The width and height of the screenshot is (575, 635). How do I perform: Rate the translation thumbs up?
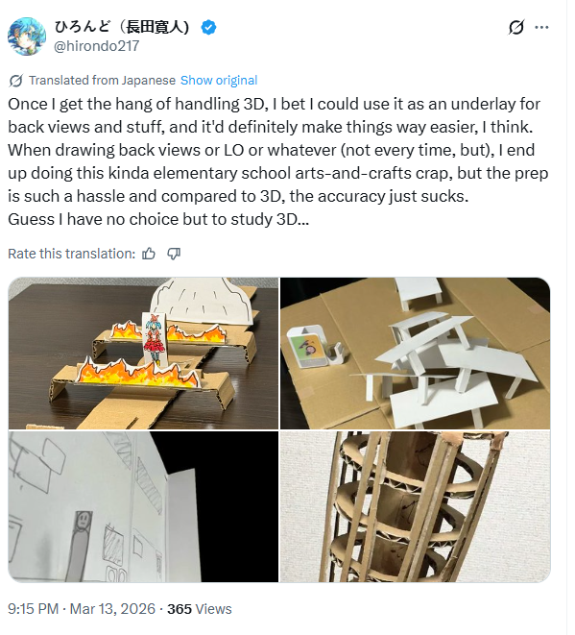[x=149, y=254]
